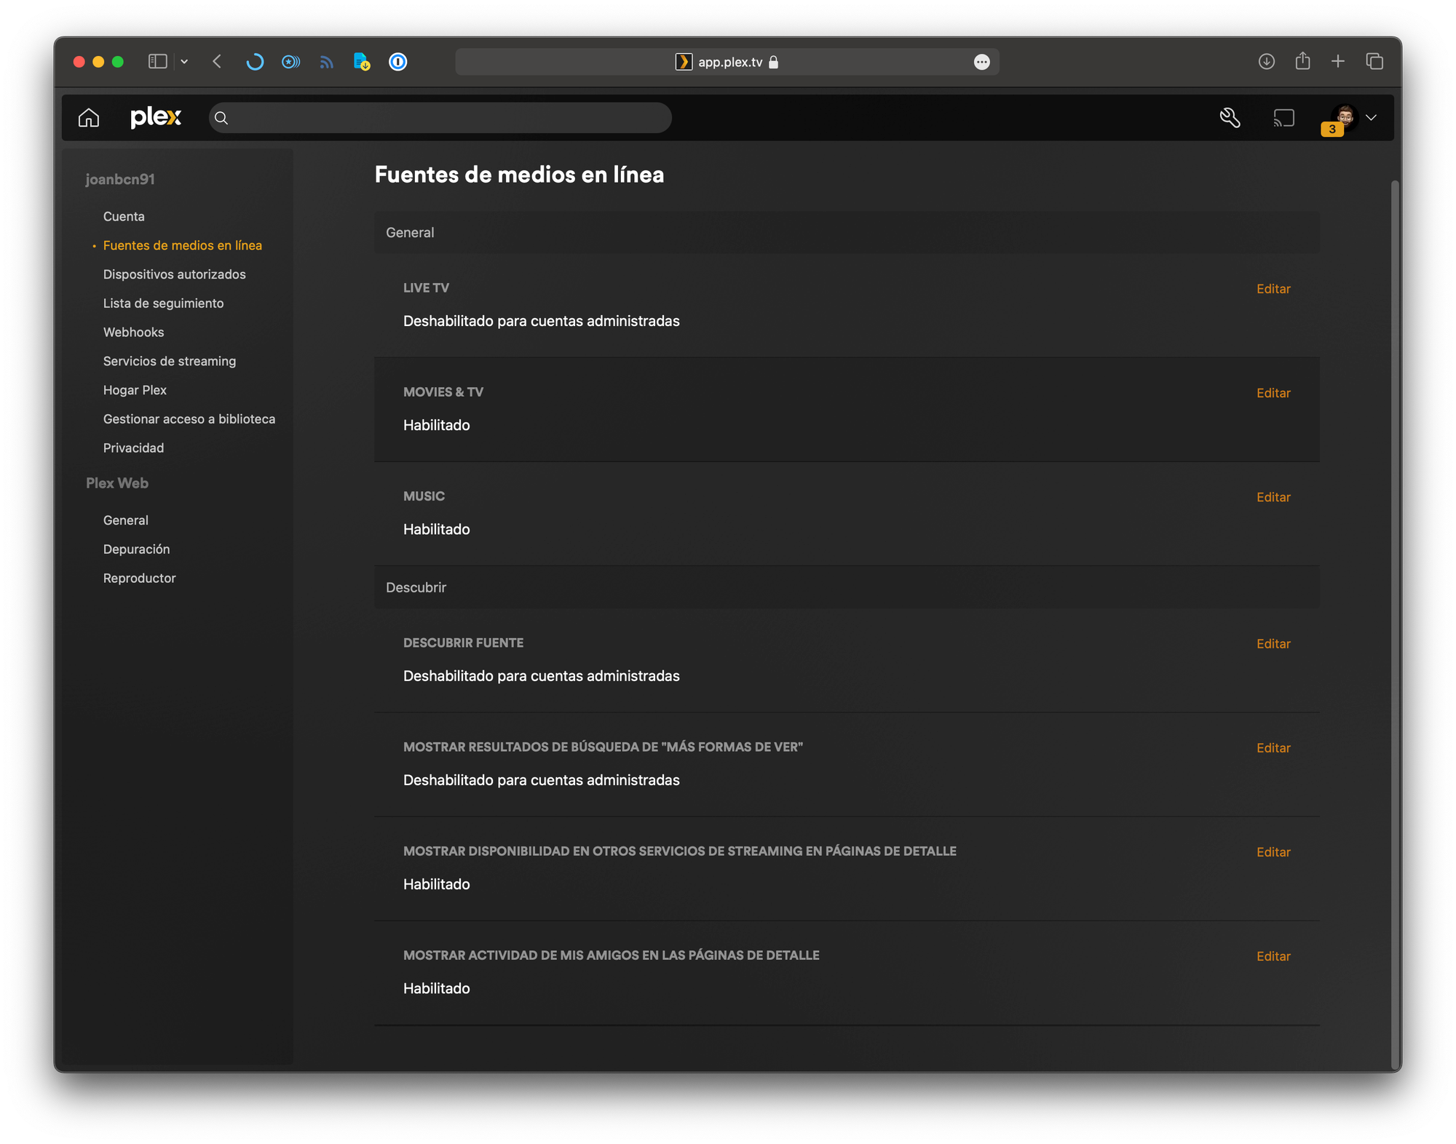Edit Más formas de ver search results setting
The width and height of the screenshot is (1456, 1144).
[1273, 748]
